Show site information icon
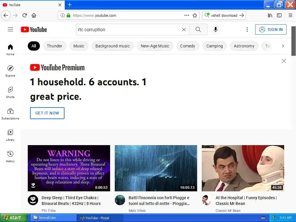The height and width of the screenshot is (222, 296). [62, 15]
